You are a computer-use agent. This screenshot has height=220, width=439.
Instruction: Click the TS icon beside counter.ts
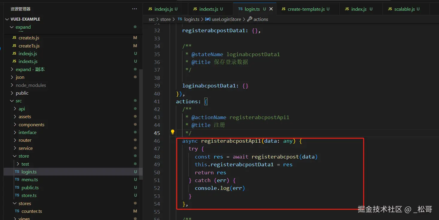coord(17,211)
